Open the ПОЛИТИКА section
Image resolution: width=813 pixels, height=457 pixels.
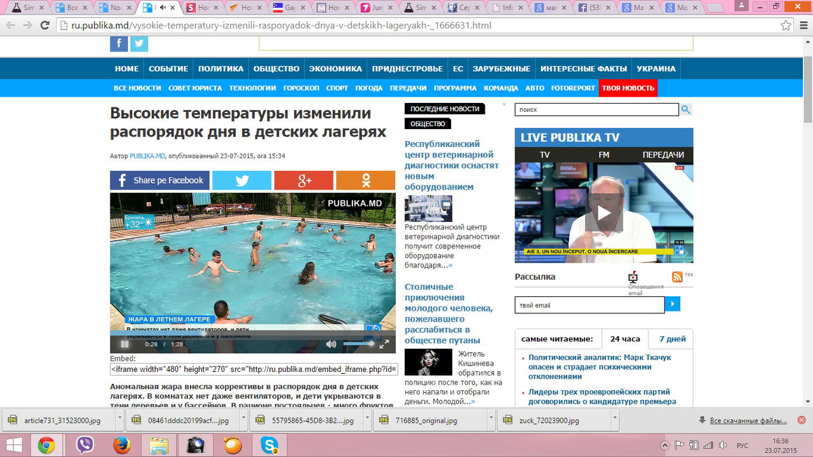220,69
